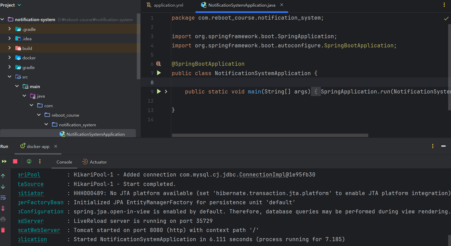Viewport: 451px width, 246px height.
Task: Open more actions menu in Run toolbar
Action: pos(40,161)
